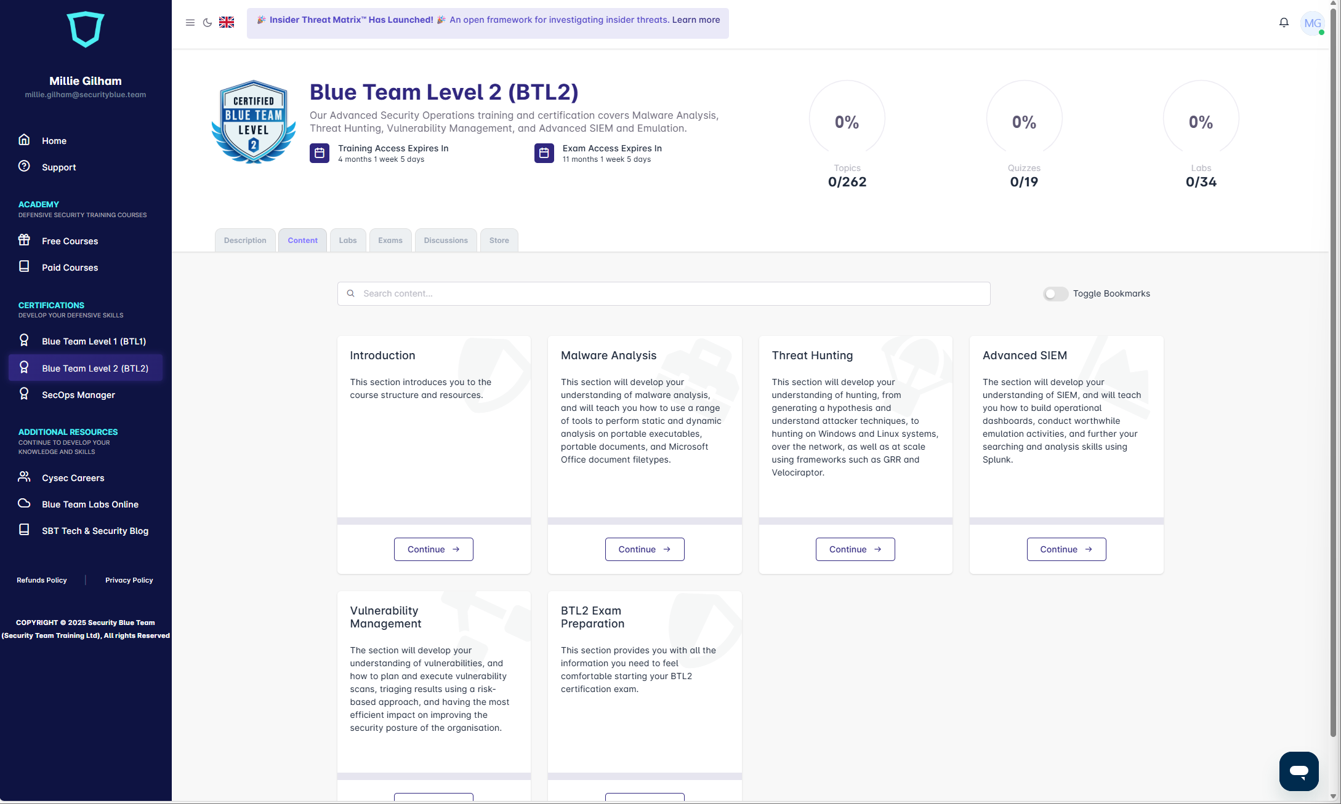Select Home in the sidebar
Viewport: 1341px width, 804px height.
coord(54,140)
